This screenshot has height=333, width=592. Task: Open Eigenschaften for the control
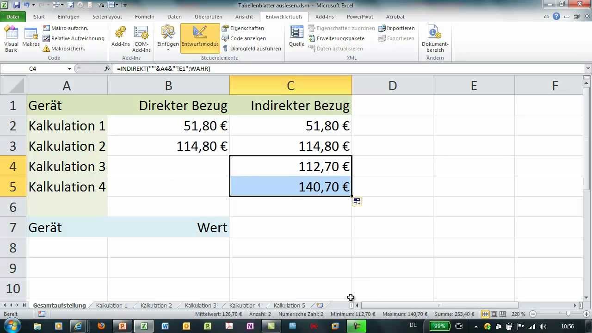coord(243,28)
